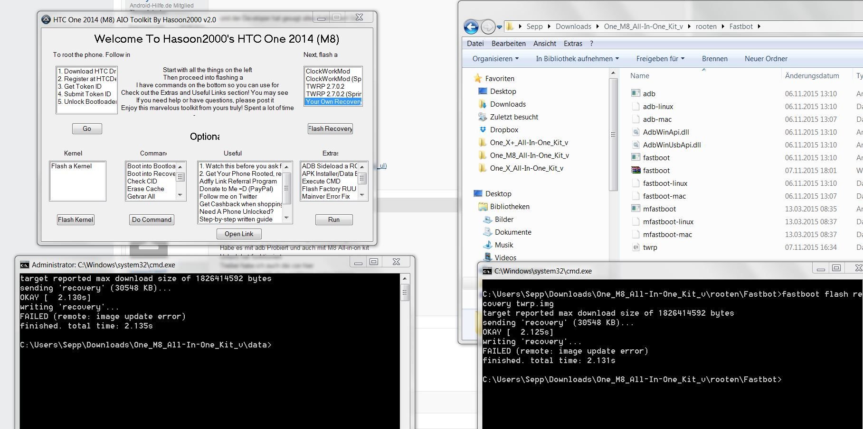The width and height of the screenshot is (863, 429).
Task: Open Musik library in navigation pane
Action: click(x=498, y=245)
